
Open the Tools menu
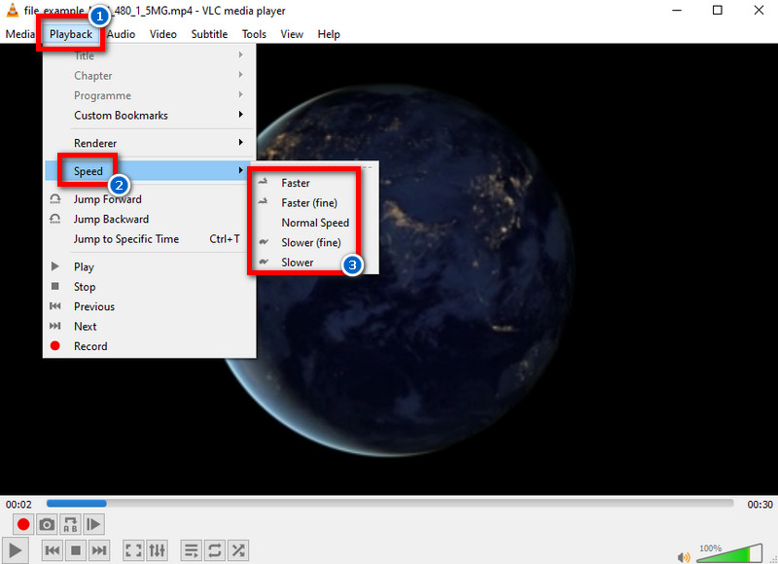[254, 34]
